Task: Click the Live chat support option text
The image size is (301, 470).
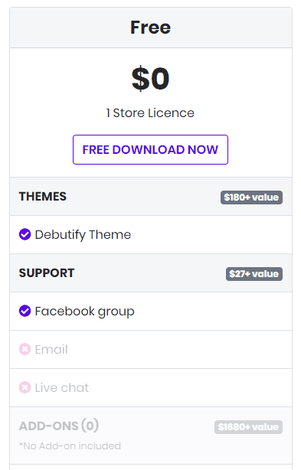Action: click(62, 387)
